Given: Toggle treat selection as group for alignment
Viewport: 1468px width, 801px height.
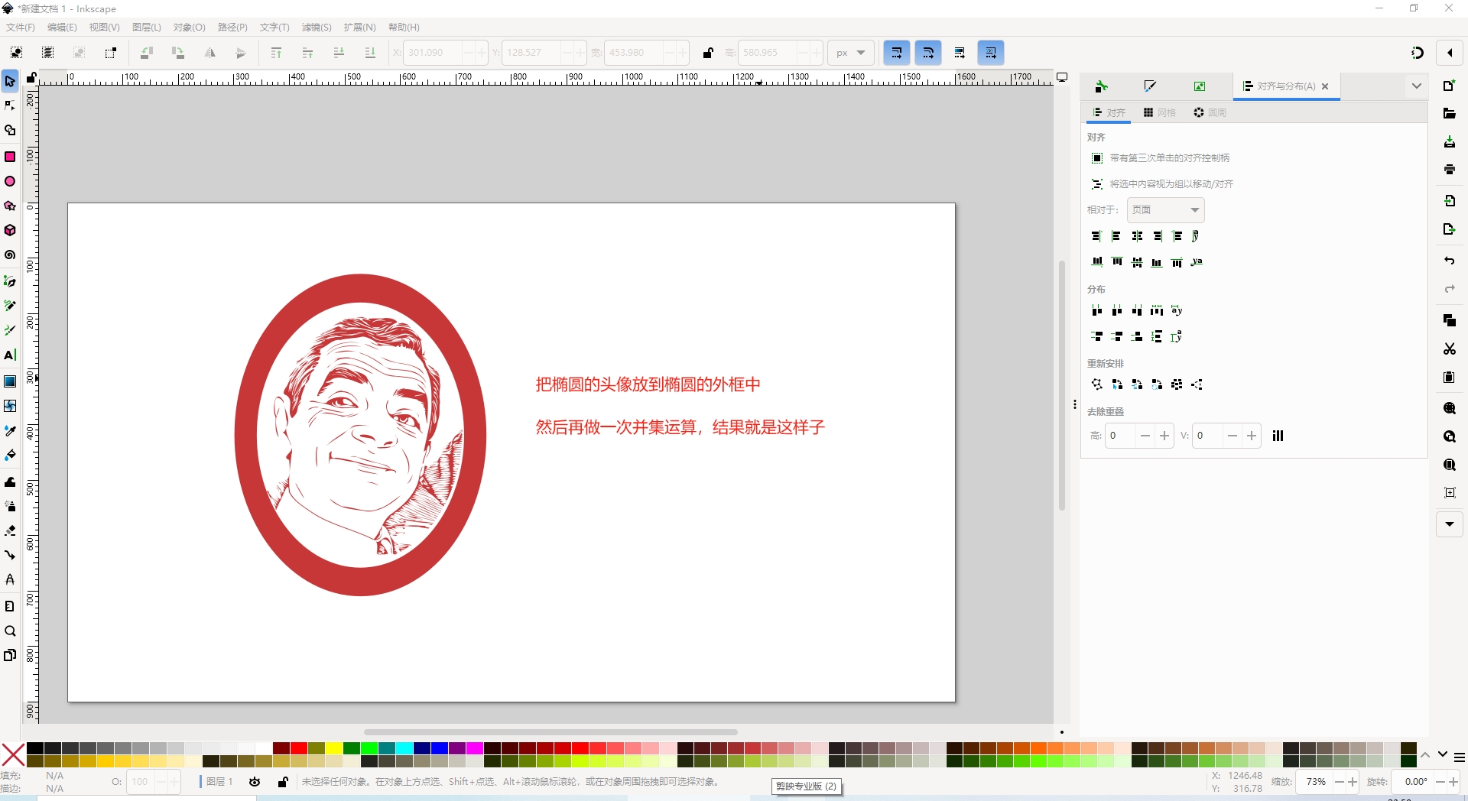Looking at the screenshot, I should [1097, 184].
